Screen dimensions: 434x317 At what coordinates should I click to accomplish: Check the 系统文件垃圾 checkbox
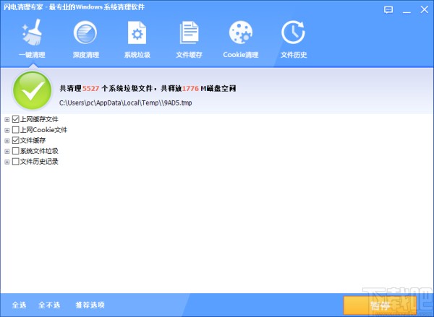point(15,151)
